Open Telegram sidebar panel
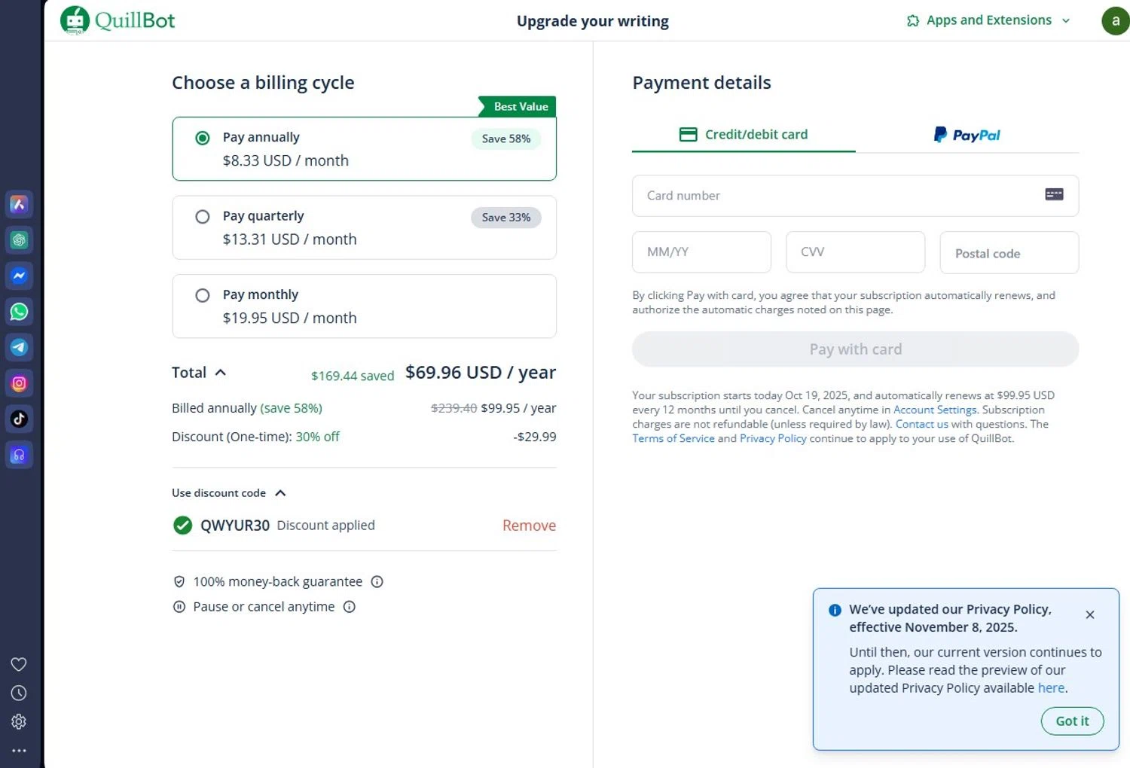 pyautogui.click(x=19, y=347)
